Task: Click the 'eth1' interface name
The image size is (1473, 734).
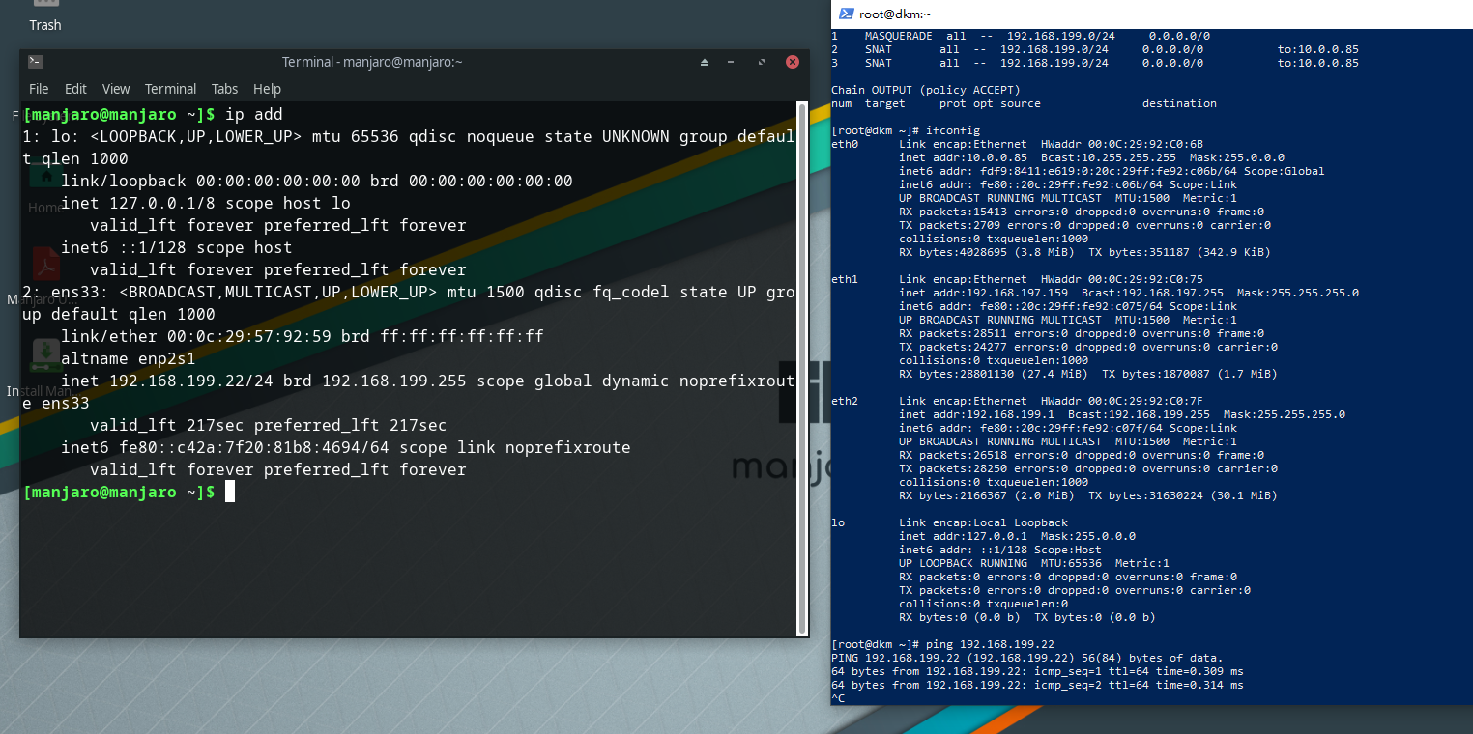Action: [845, 279]
